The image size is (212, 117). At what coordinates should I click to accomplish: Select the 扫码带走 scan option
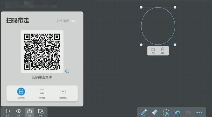[21, 93]
